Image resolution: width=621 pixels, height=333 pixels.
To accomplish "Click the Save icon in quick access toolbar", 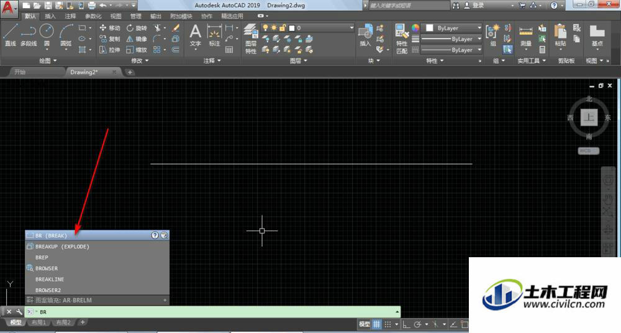I will pyautogui.click(x=48, y=6).
